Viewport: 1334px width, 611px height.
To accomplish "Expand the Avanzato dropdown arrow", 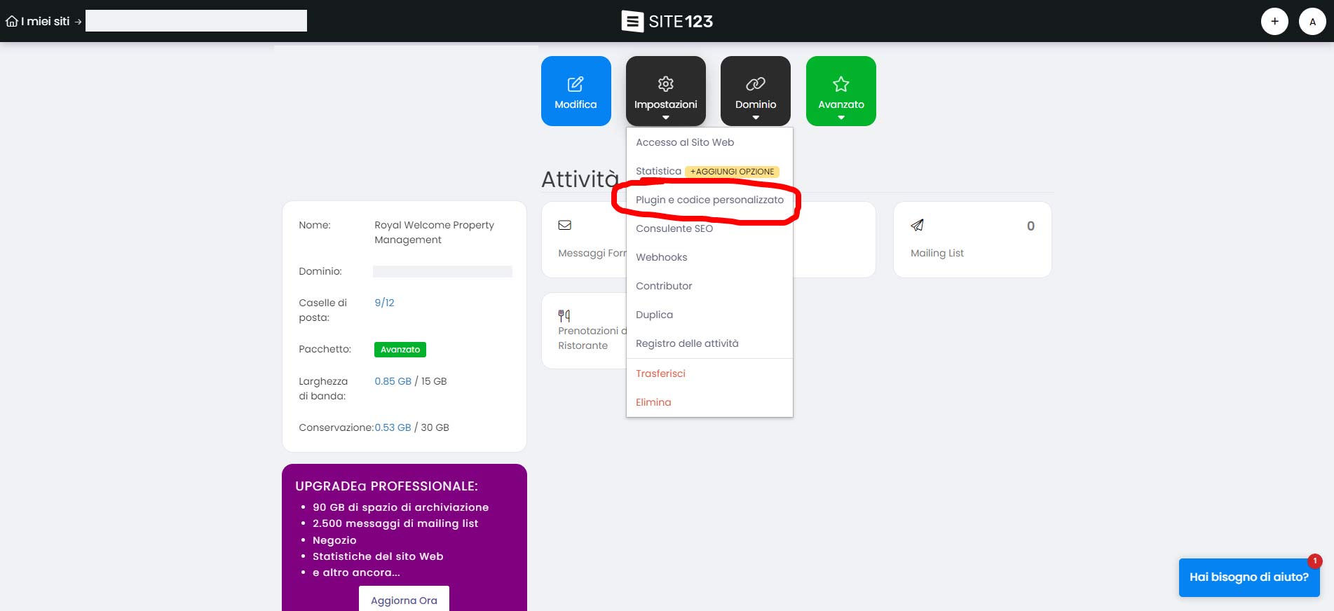I will point(840,118).
